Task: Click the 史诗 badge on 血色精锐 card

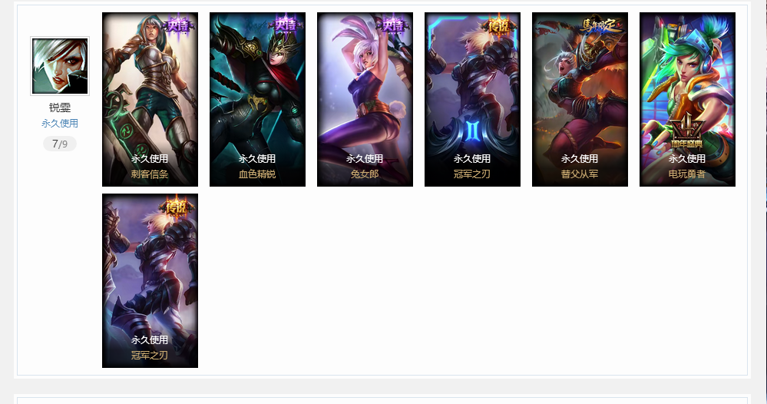Action: [286, 25]
